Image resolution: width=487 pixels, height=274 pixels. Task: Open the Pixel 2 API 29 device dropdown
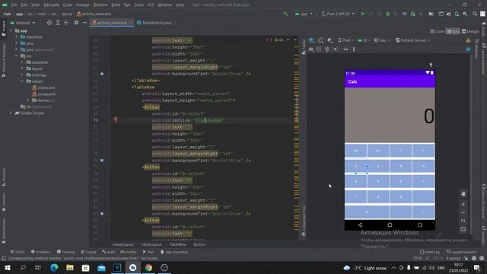tap(338, 14)
